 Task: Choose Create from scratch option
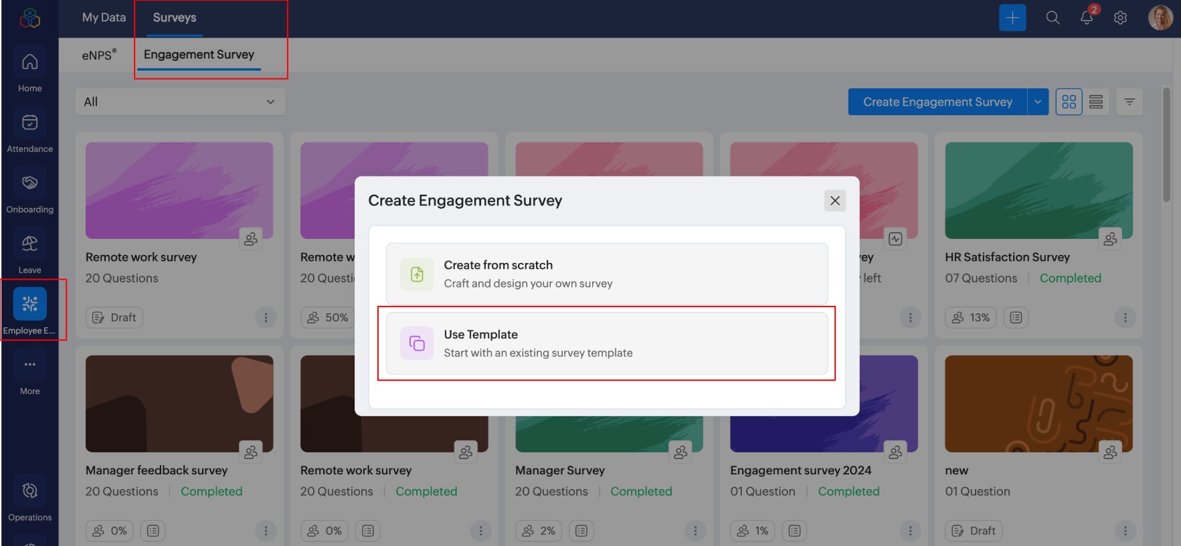coord(607,274)
